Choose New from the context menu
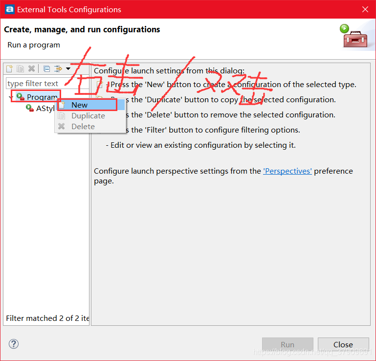Image resolution: width=376 pixels, height=361 pixels. click(90, 105)
